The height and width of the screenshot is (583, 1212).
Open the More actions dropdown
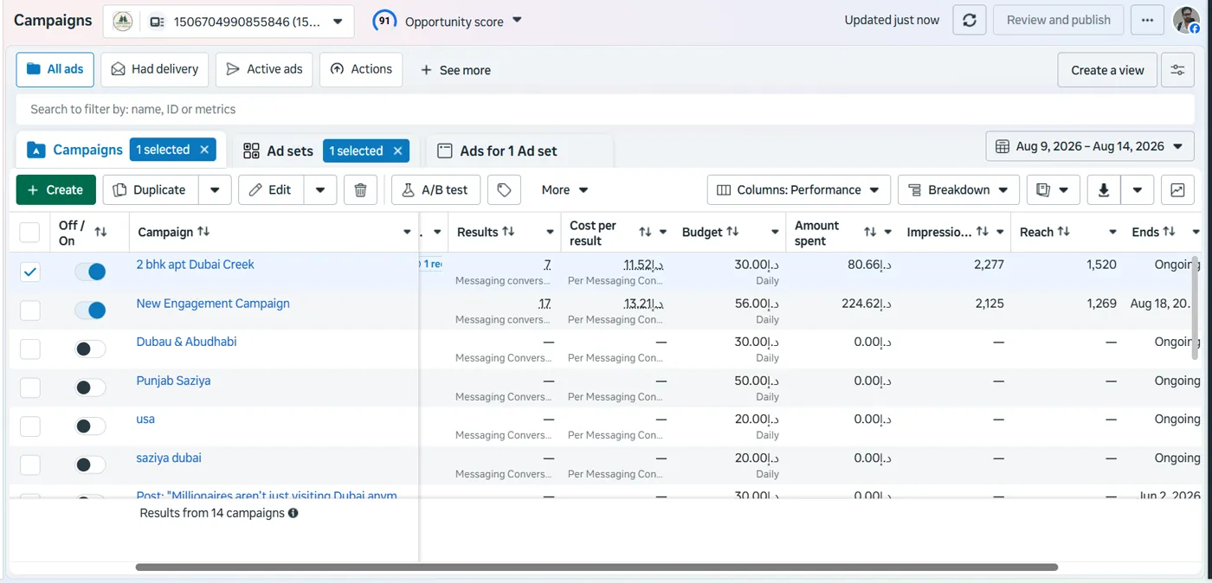point(564,190)
